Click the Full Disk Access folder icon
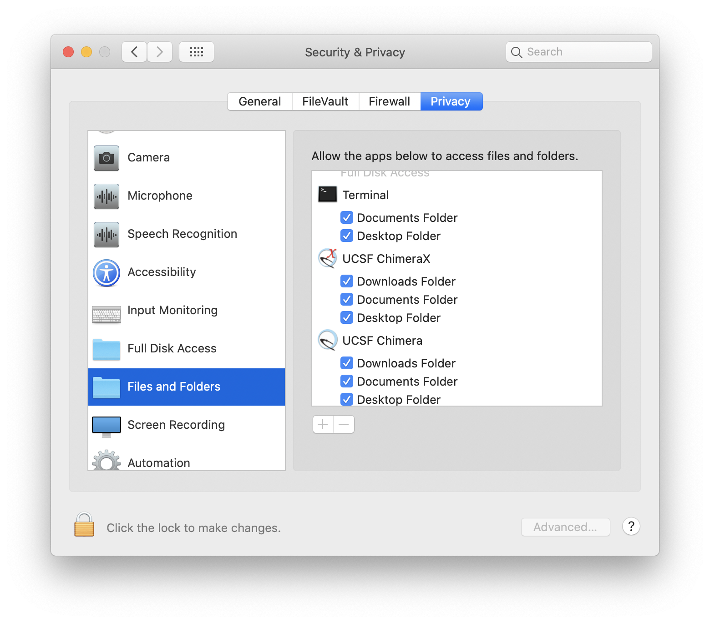The height and width of the screenshot is (623, 710). [106, 349]
